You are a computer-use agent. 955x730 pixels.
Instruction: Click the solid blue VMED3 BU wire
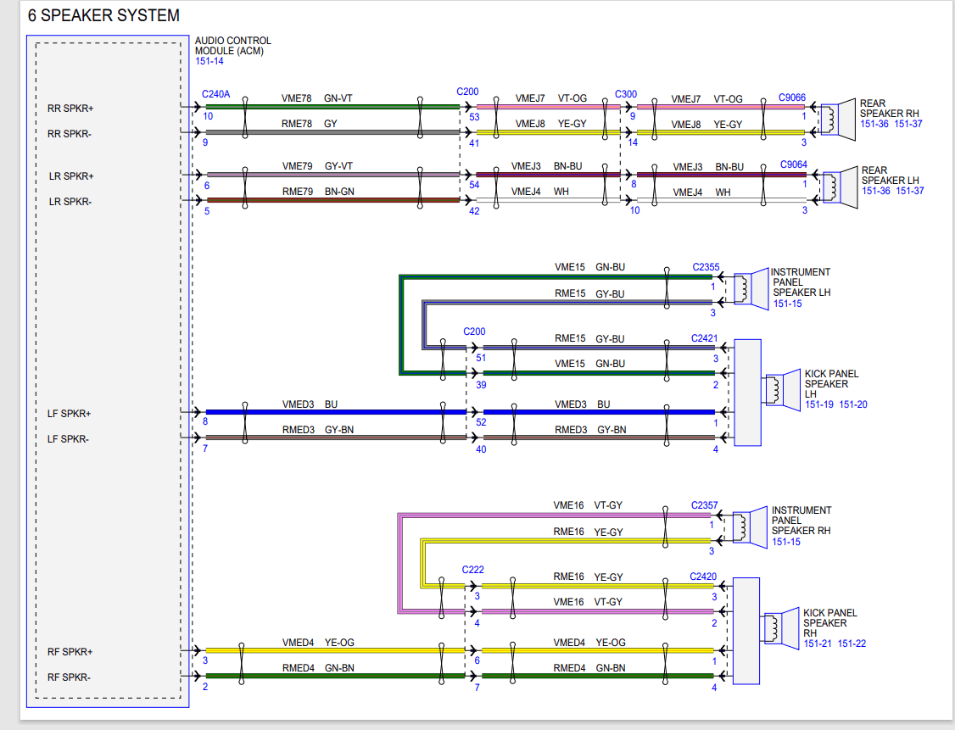[x=336, y=412]
